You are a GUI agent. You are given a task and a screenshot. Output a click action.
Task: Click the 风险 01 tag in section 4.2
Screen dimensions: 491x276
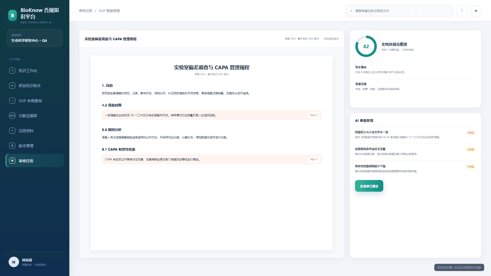click(314, 115)
